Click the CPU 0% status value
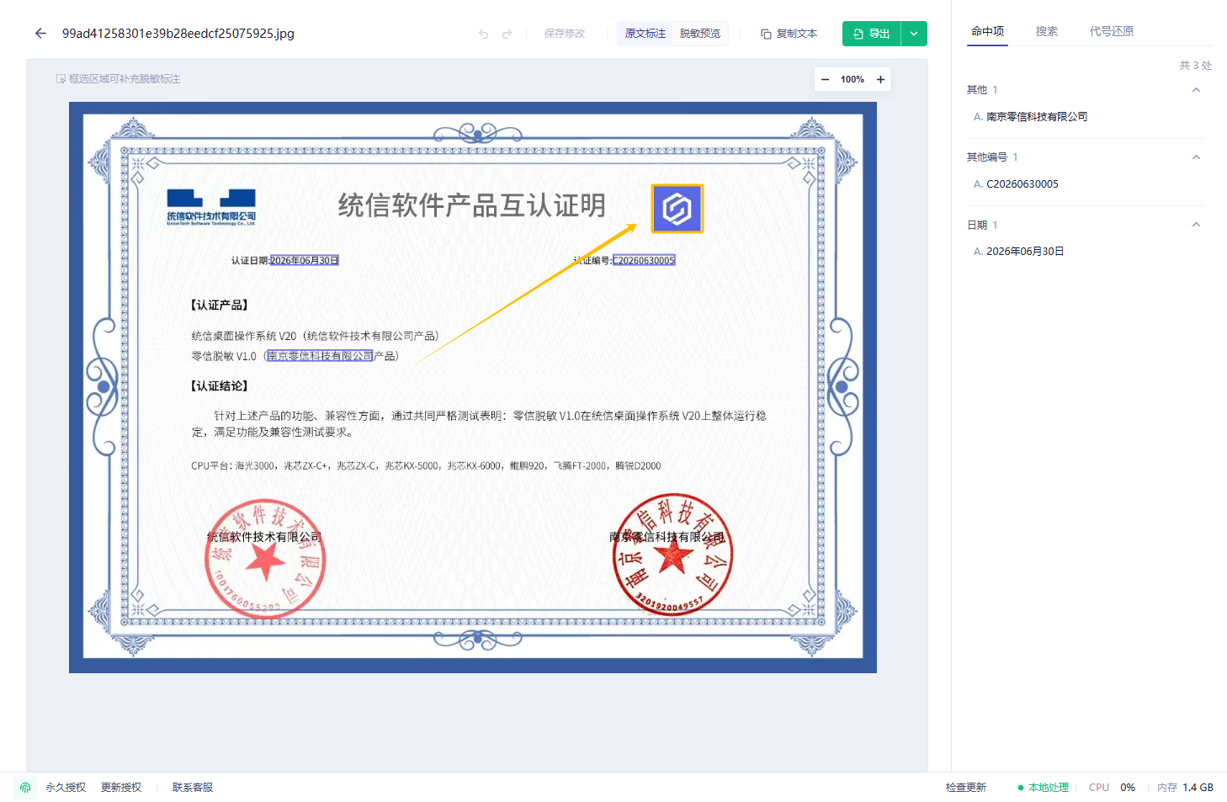The image size is (1227, 802). (1112, 788)
